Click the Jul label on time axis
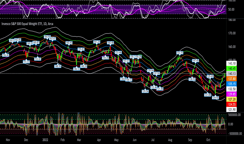This screenshot has height=144, width=244. (153, 140)
